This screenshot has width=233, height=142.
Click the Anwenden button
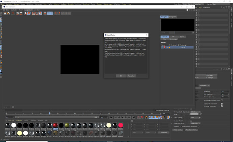click(164, 133)
